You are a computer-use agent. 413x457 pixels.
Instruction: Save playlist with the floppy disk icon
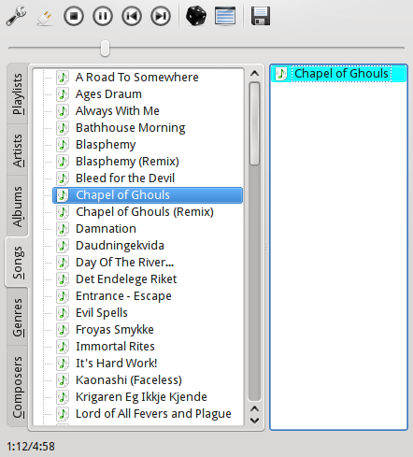tap(261, 16)
